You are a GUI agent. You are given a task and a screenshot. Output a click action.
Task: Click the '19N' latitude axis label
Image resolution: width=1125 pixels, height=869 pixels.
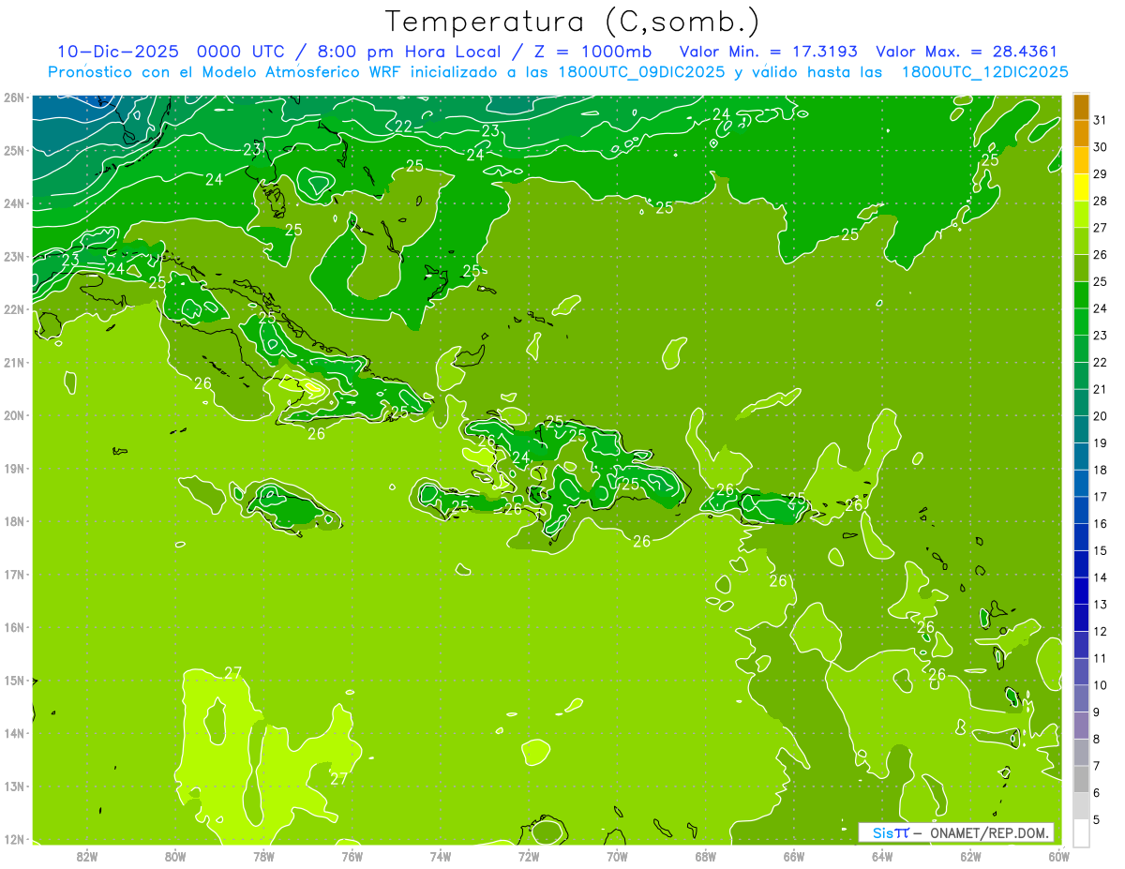pyautogui.click(x=14, y=469)
